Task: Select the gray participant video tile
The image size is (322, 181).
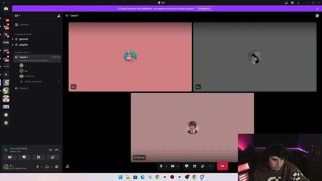Action: (x=255, y=57)
